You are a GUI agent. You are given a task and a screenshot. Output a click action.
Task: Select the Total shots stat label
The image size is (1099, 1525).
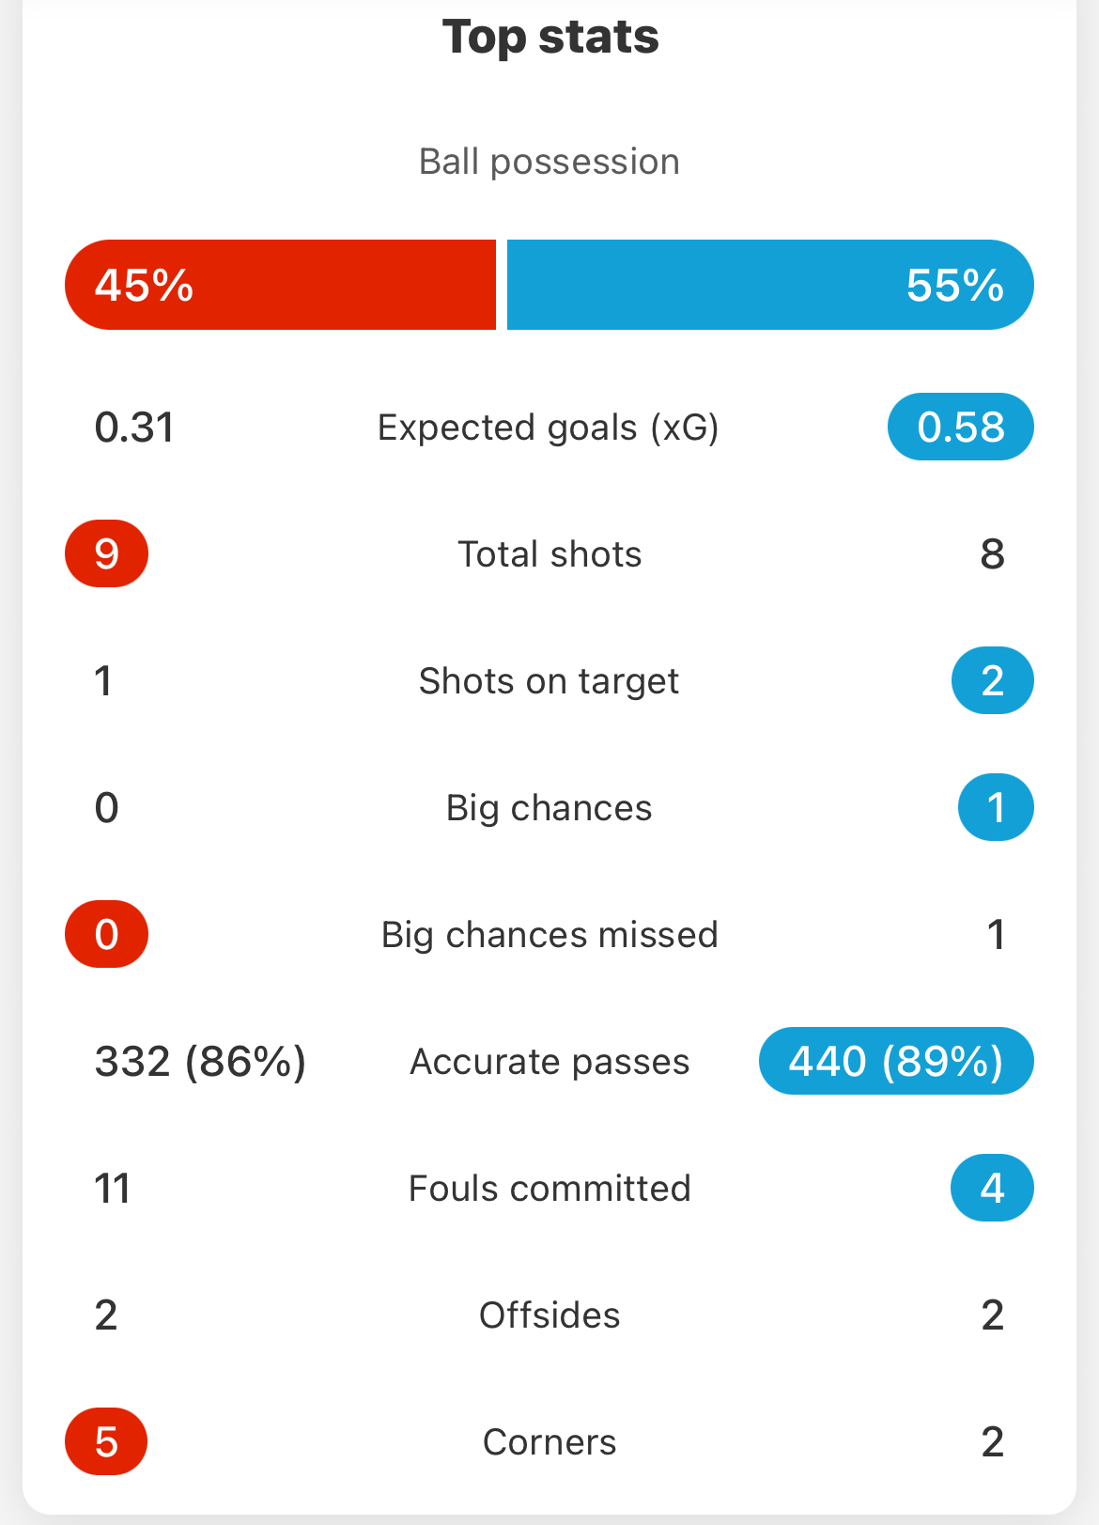tap(549, 554)
